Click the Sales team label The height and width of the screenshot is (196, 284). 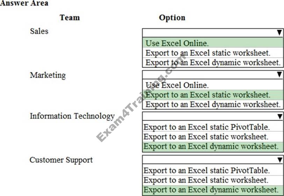(x=39, y=31)
